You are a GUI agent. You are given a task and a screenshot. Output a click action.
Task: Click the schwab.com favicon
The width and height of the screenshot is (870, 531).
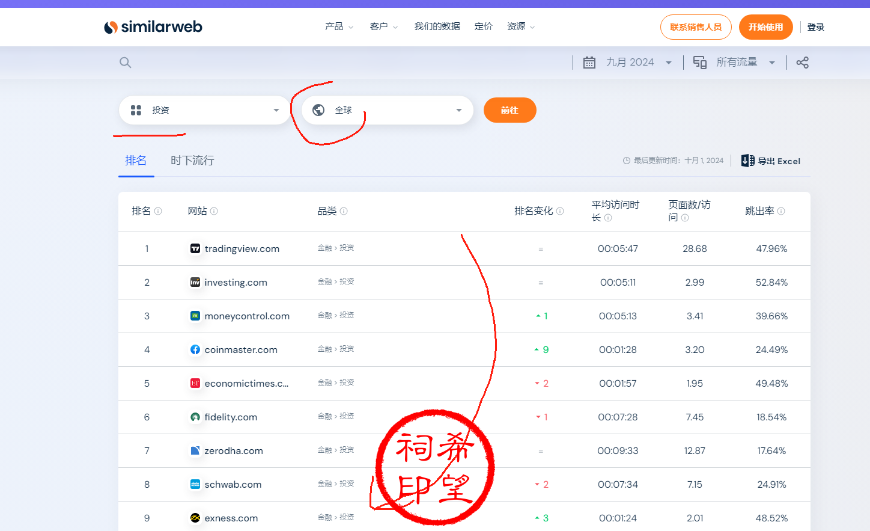195,484
